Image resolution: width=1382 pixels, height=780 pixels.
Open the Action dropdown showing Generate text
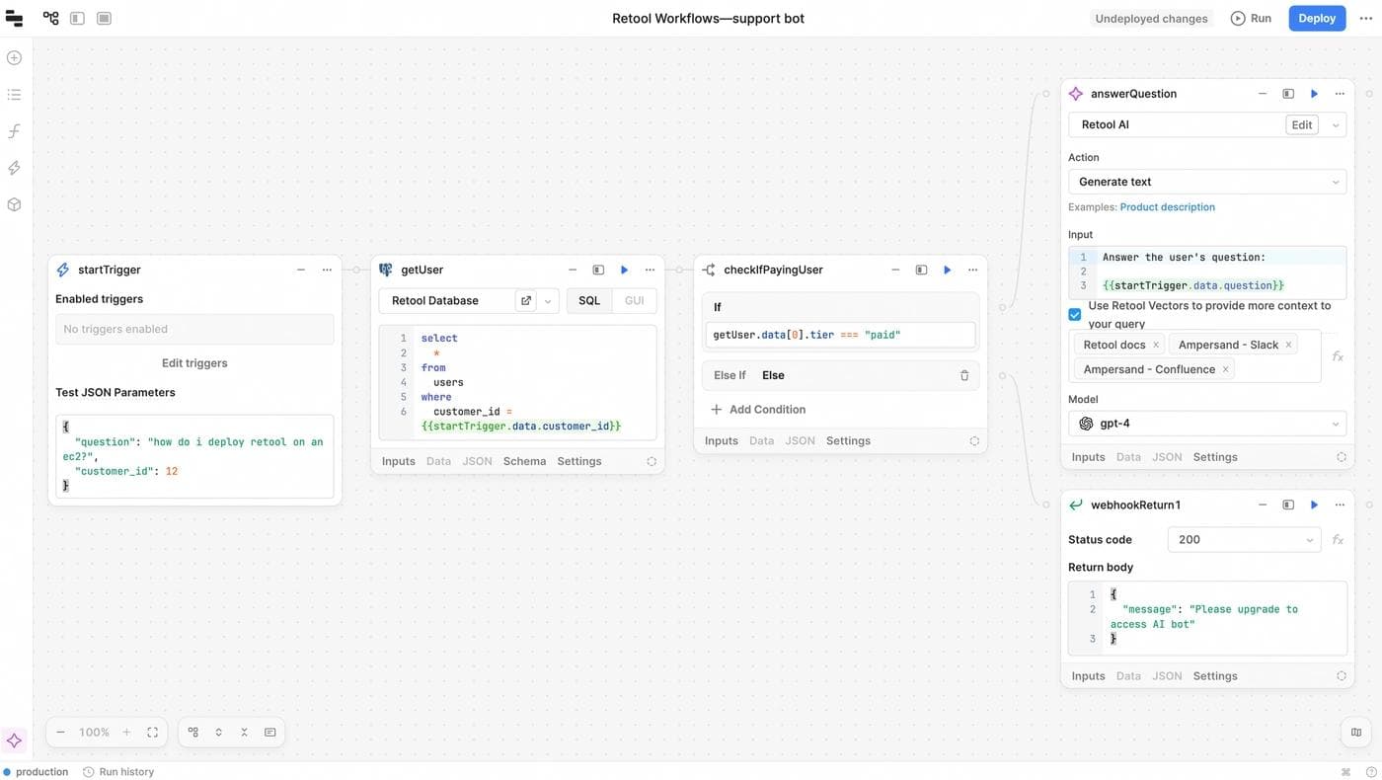pyautogui.click(x=1207, y=182)
